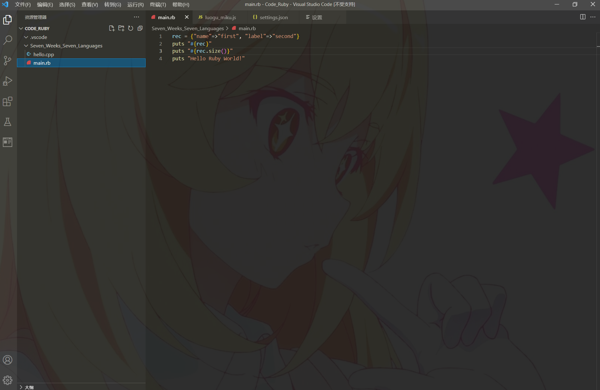Image resolution: width=600 pixels, height=390 pixels.
Task: Click the New Folder icon in explorer
Action: tap(121, 28)
